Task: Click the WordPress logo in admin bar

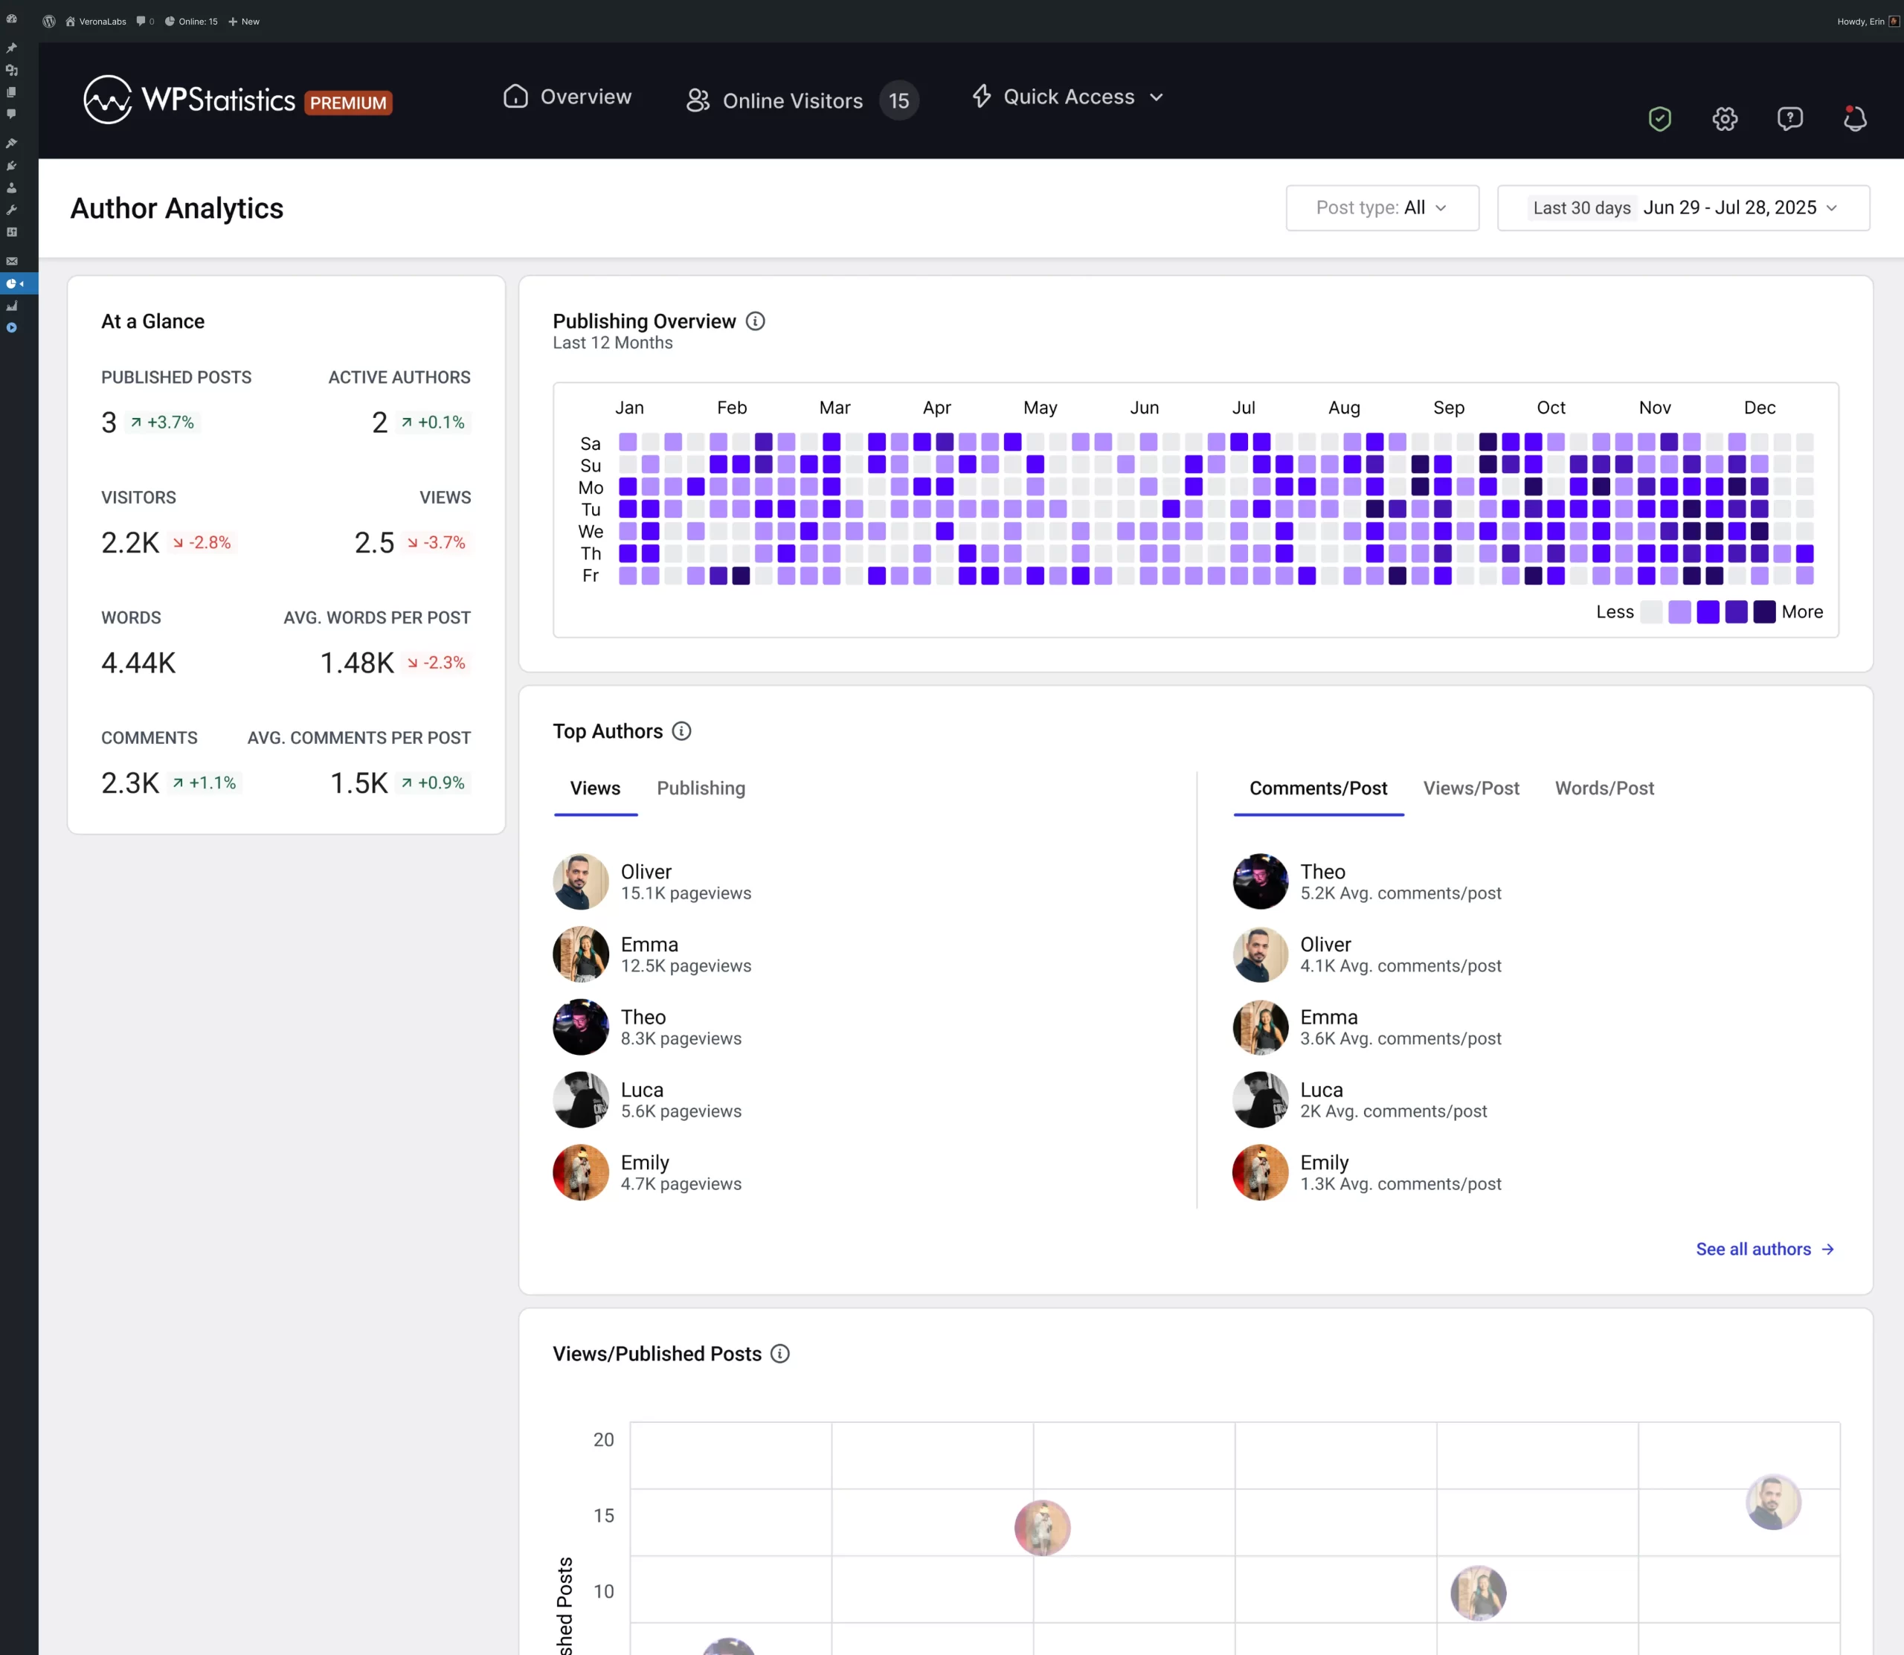Action: pyautogui.click(x=49, y=22)
